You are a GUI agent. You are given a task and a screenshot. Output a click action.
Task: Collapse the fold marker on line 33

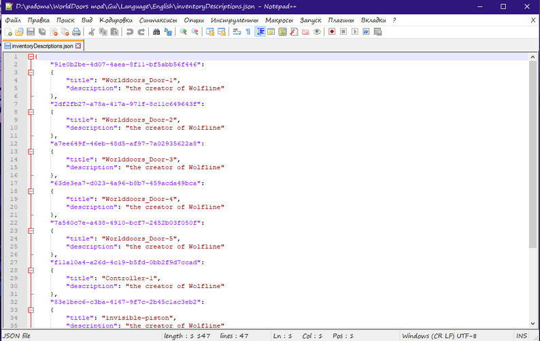(x=31, y=310)
